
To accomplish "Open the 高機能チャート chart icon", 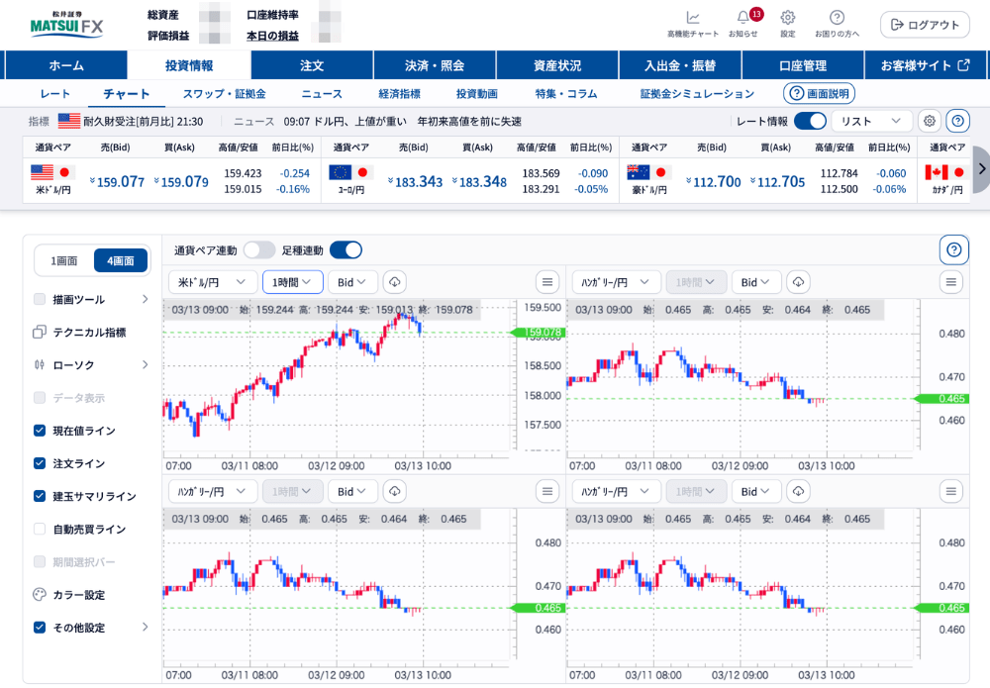I will (x=693, y=18).
